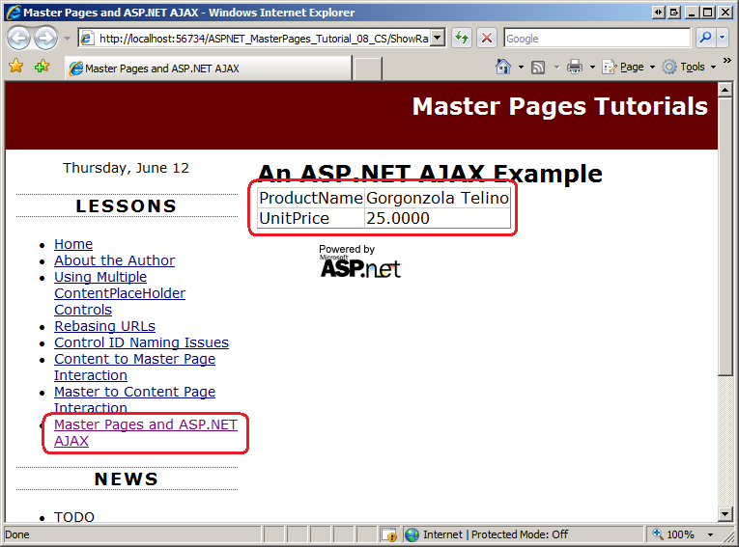739x547 pixels.
Task: Open the Control ID Naming Issues link
Action: coord(141,342)
